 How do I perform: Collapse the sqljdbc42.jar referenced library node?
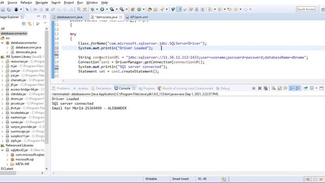point(3,150)
